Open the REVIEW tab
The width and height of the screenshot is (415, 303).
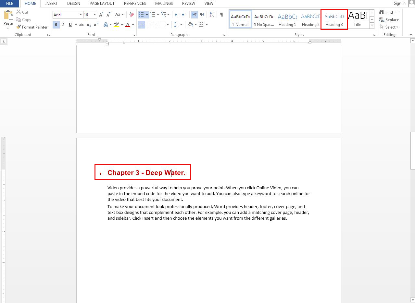pos(188,4)
